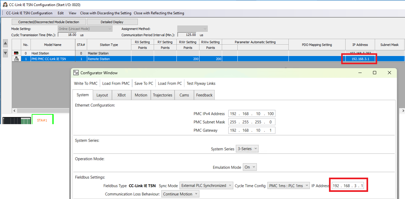Click the Configurator Window PM logo icon

pos(76,73)
